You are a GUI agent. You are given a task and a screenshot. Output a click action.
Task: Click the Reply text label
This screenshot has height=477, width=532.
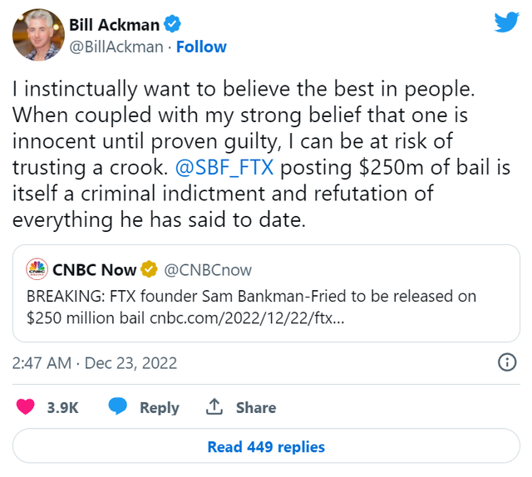tap(159, 407)
